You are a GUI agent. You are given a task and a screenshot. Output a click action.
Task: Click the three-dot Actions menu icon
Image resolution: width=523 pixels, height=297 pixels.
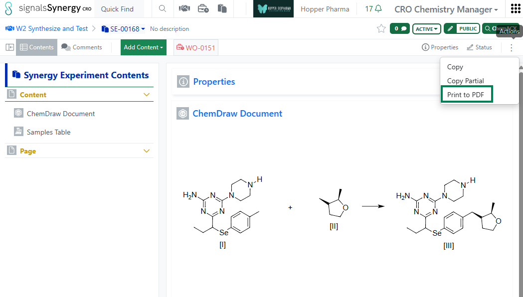click(511, 48)
